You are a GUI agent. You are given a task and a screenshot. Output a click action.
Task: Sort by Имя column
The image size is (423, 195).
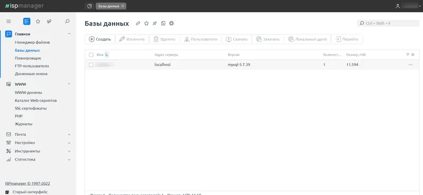100,55
